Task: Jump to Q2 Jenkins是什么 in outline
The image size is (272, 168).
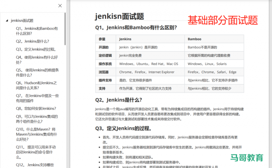Action: coord(32,41)
